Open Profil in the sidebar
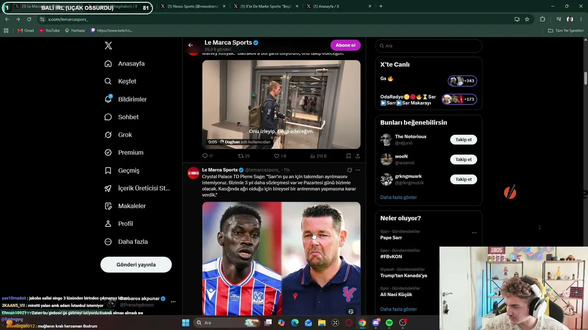The image size is (588, 330). point(119,224)
